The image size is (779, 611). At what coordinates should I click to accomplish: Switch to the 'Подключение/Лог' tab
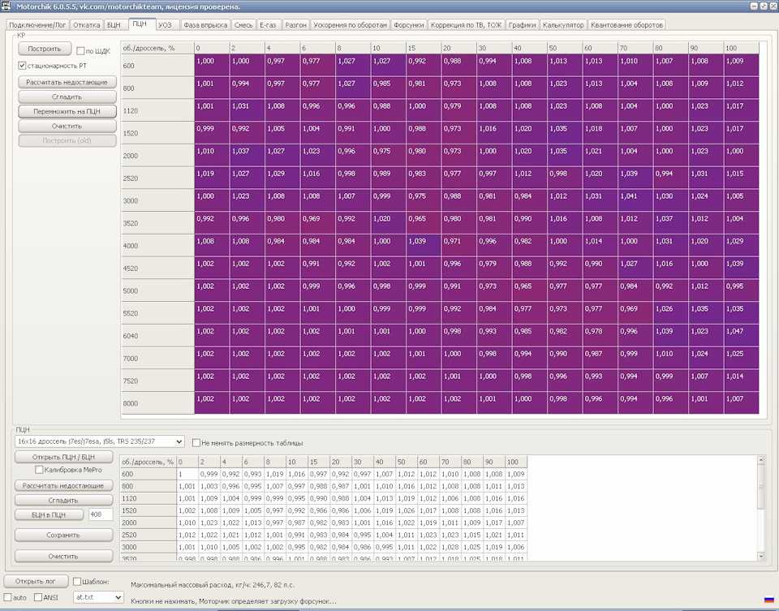[x=37, y=25]
